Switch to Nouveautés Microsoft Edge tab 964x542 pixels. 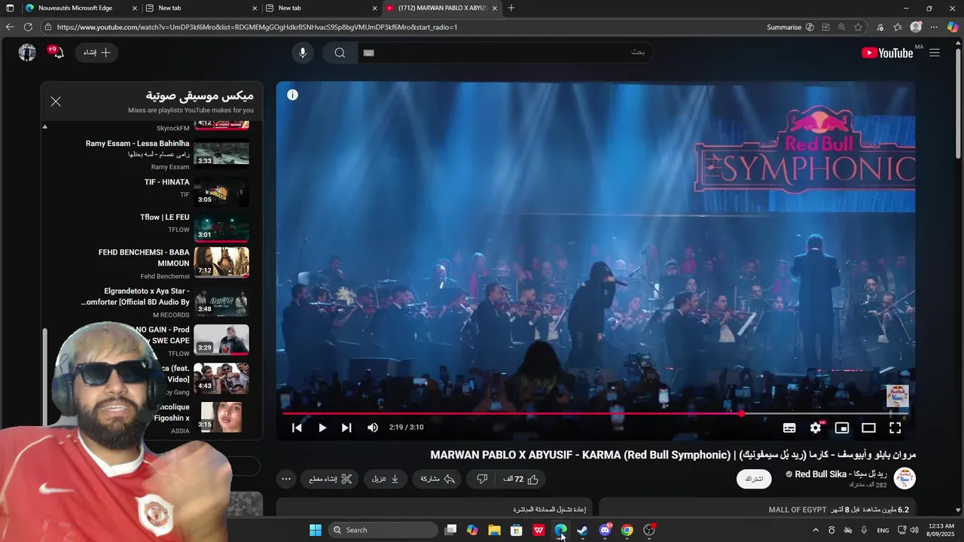[x=81, y=8]
